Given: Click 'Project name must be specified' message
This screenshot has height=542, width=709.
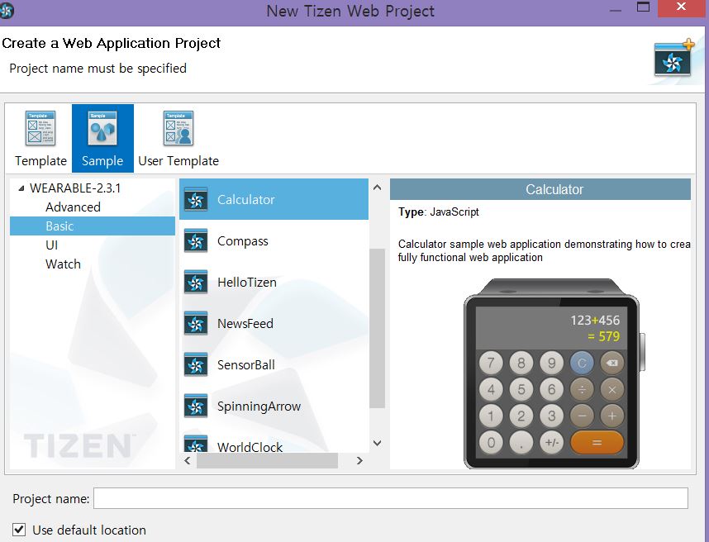Looking at the screenshot, I should (x=98, y=69).
